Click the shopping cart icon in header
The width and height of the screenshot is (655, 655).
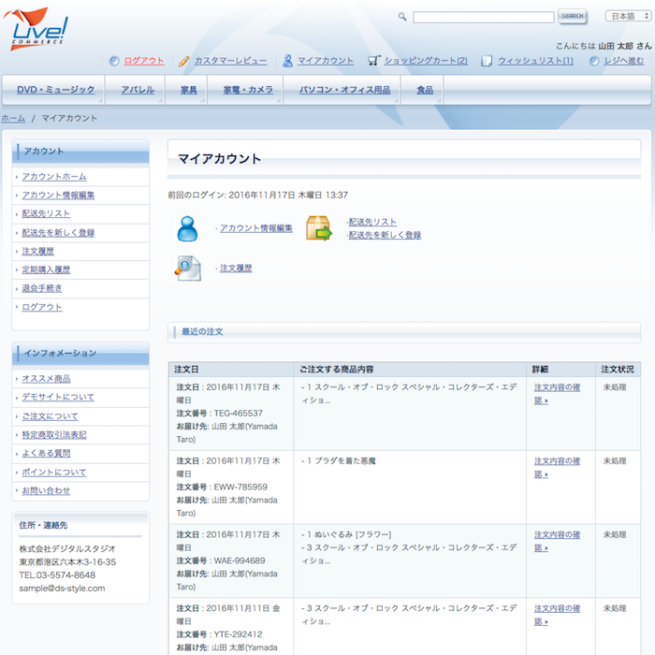374,61
